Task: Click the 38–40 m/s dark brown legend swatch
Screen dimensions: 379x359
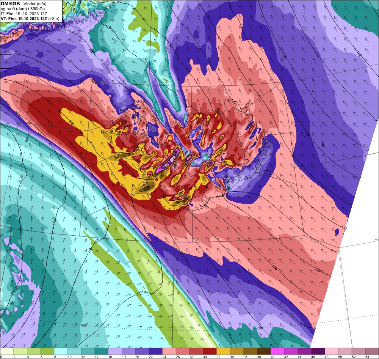Action: [264, 351]
